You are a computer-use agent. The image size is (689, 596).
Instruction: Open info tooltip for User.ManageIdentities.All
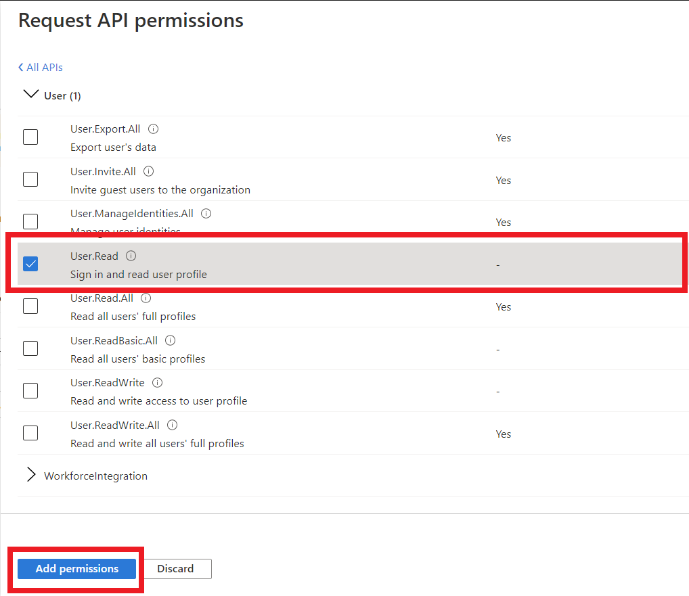[206, 214]
